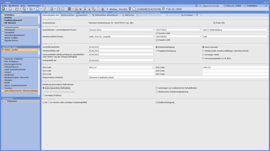Select the Folgebescheinigung radio button
Screen dimensions: 270x151
coord(156,51)
